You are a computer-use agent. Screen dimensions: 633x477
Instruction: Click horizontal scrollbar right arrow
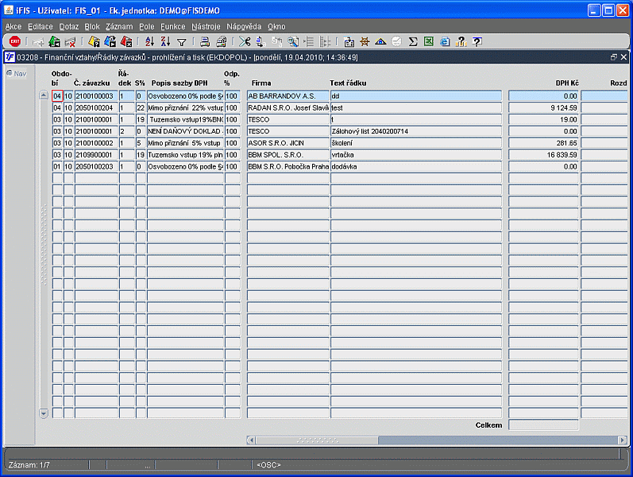[x=622, y=440]
